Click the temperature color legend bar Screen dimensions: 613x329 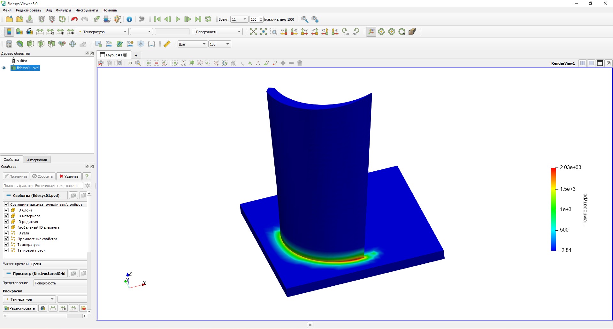coord(553,209)
